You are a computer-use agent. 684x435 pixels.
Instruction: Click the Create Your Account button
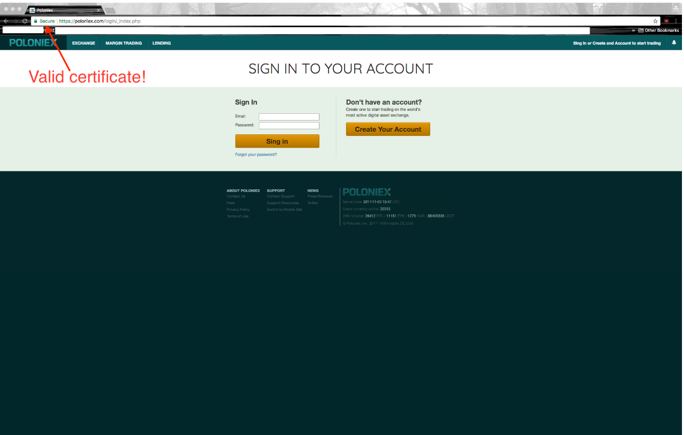[x=388, y=129]
